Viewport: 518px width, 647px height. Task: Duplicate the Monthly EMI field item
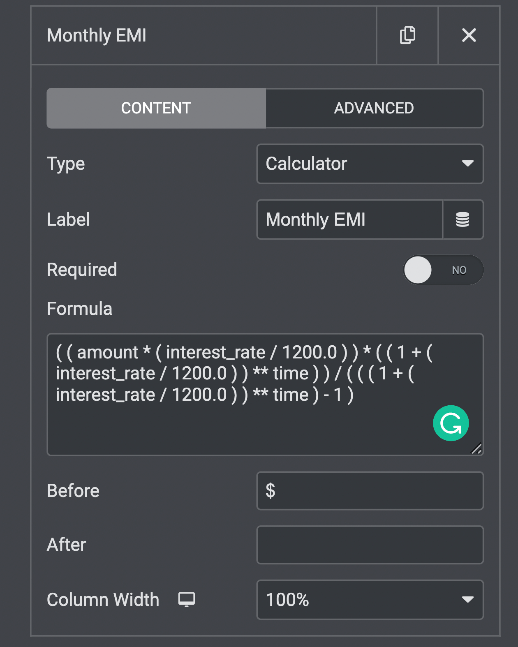[407, 35]
